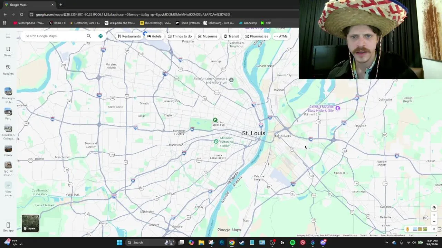This screenshot has height=248, width=442.
Task: Zoom in on the map
Action: [434, 215]
